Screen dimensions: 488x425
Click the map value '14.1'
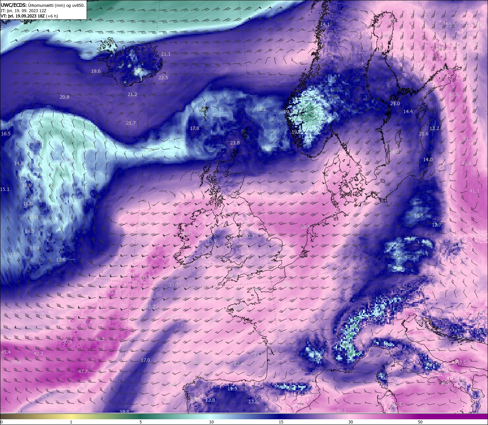click(325, 24)
